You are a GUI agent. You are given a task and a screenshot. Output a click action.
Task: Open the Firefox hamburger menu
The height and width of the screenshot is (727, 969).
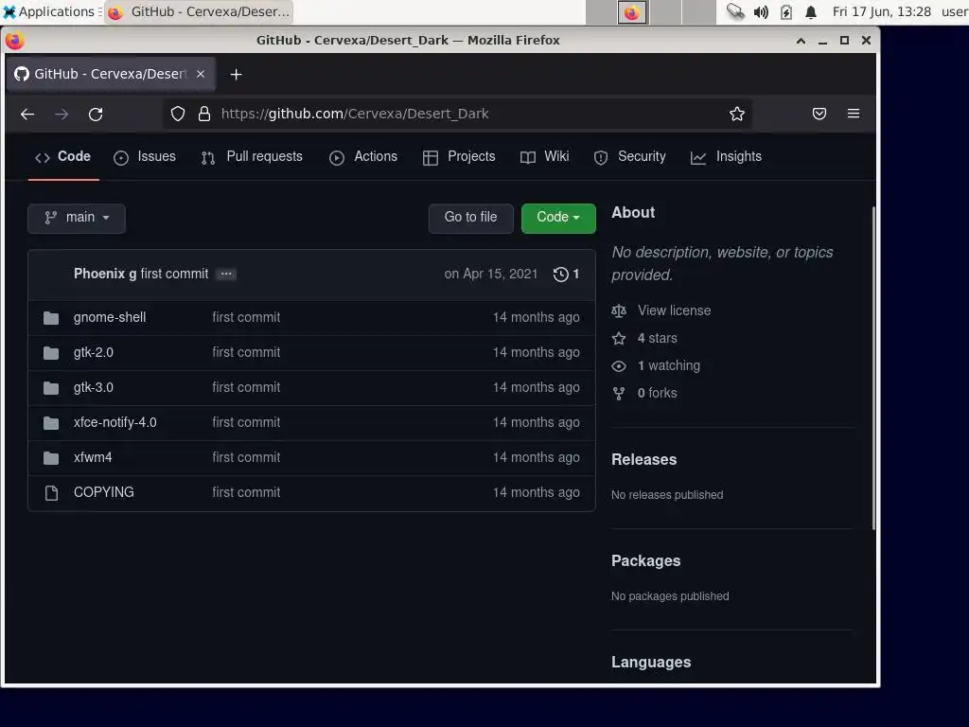pyautogui.click(x=854, y=114)
